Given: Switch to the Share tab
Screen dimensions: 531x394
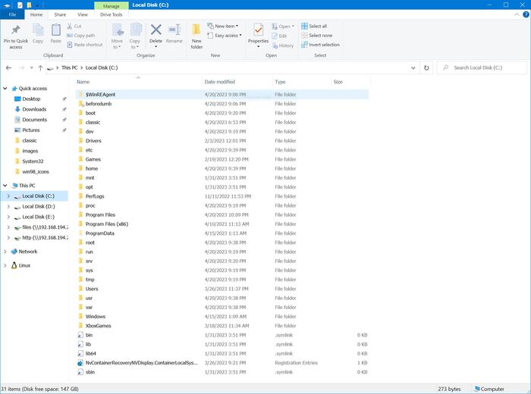Looking at the screenshot, I should click(60, 14).
